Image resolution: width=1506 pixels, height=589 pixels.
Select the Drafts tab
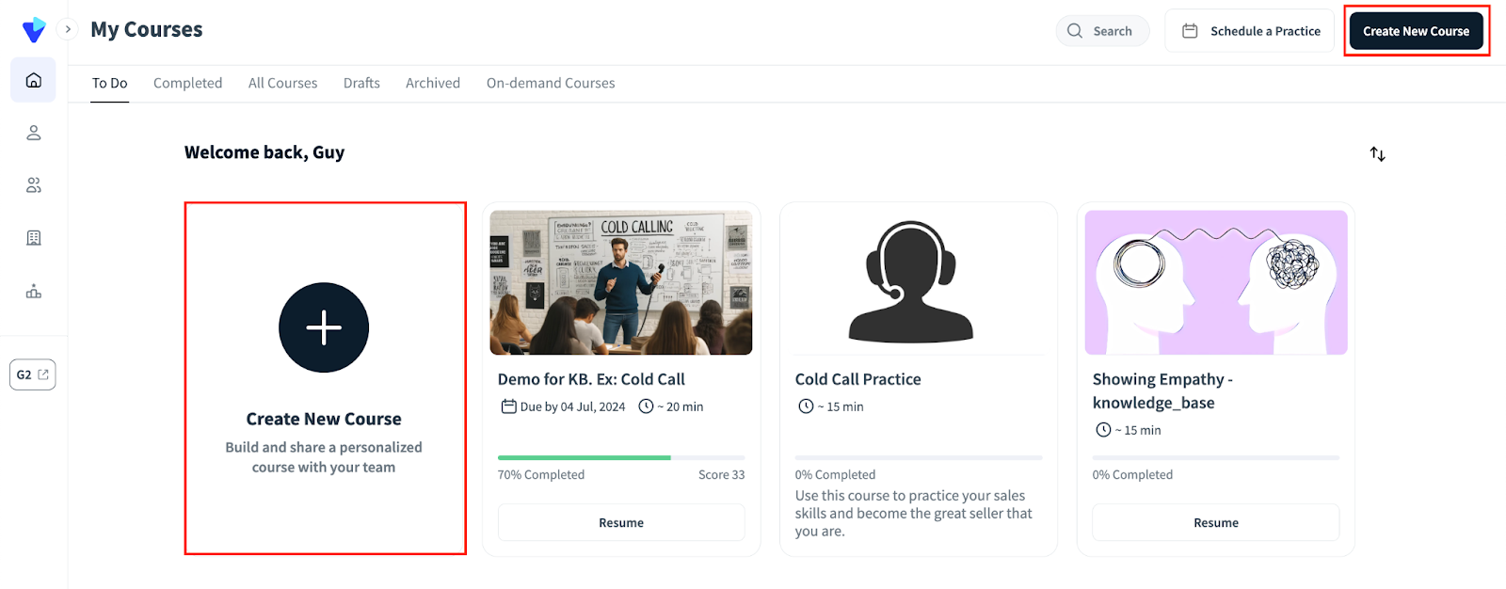(361, 83)
